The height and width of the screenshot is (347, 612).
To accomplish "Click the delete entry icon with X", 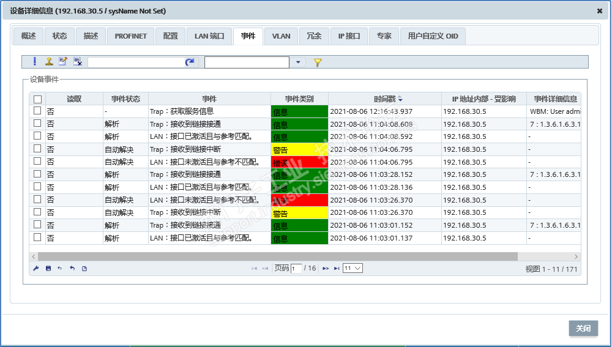I will (x=78, y=62).
